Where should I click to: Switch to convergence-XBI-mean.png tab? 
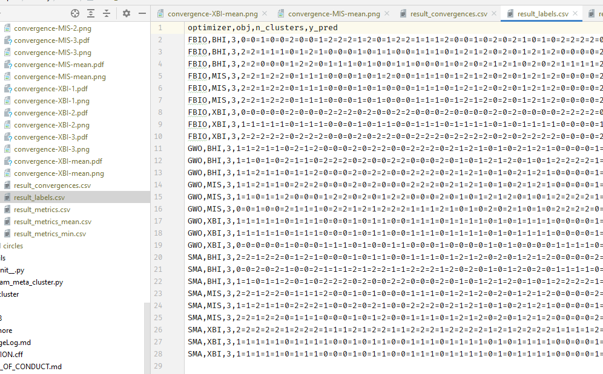pos(213,14)
